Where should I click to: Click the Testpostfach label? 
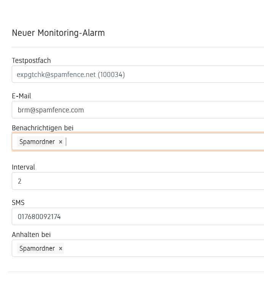coord(31,61)
